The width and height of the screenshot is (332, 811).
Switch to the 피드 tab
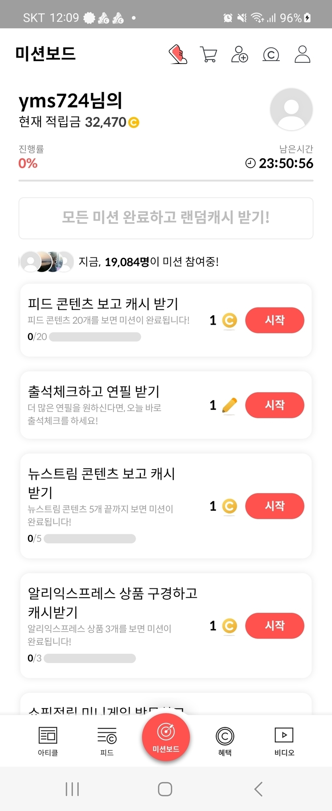tap(107, 741)
